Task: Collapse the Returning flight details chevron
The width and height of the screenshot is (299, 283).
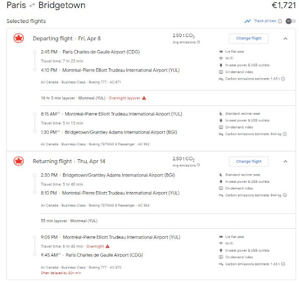Action: click(x=285, y=161)
